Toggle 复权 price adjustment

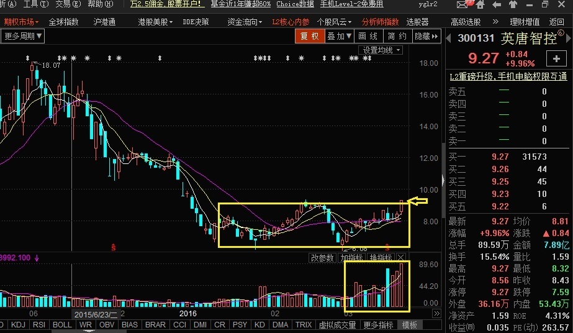(310, 36)
